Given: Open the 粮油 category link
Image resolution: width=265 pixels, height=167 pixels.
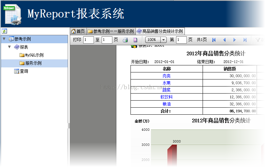Looking at the screenshot, I should click(166, 104).
